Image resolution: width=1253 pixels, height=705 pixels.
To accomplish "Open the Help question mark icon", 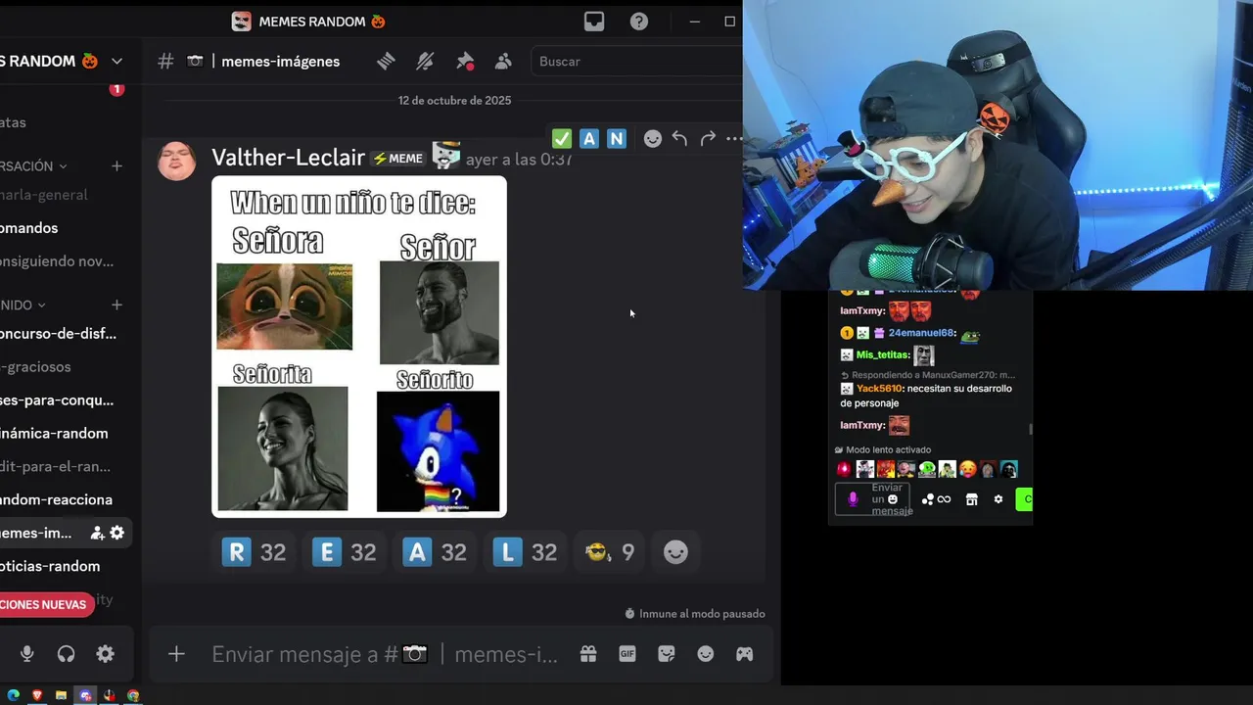I will (x=639, y=21).
